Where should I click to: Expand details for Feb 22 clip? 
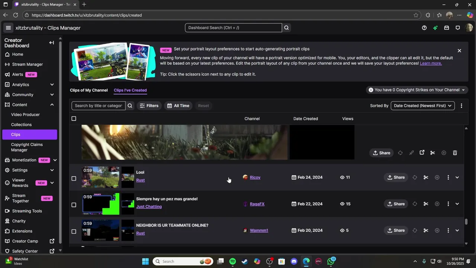[457, 204]
